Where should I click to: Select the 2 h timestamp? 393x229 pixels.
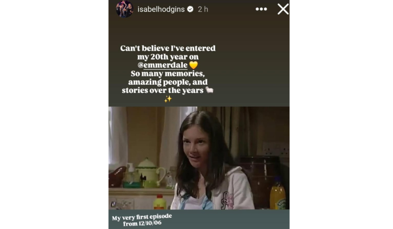click(x=203, y=9)
